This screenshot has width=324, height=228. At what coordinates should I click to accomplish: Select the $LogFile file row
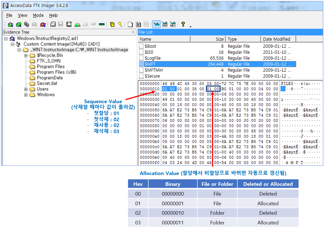point(217,58)
